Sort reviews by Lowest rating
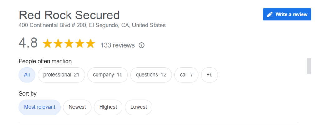Screen dimensions: 320x127 click(138, 107)
